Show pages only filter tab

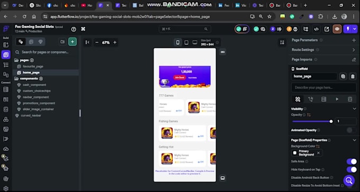point(31,42)
